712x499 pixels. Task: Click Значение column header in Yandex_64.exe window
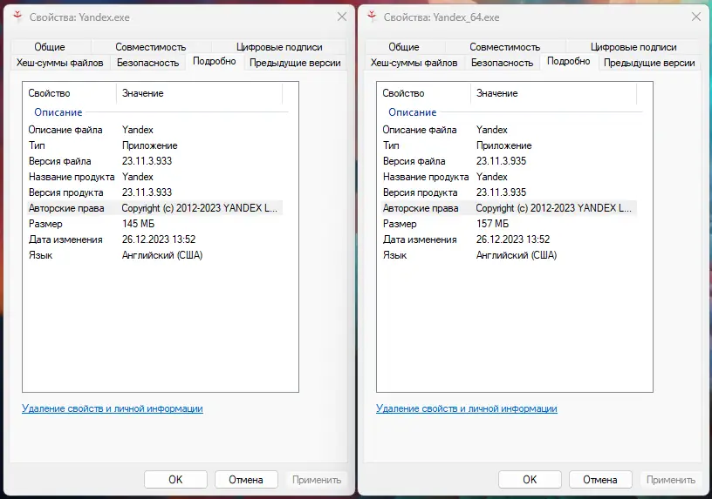tap(497, 93)
